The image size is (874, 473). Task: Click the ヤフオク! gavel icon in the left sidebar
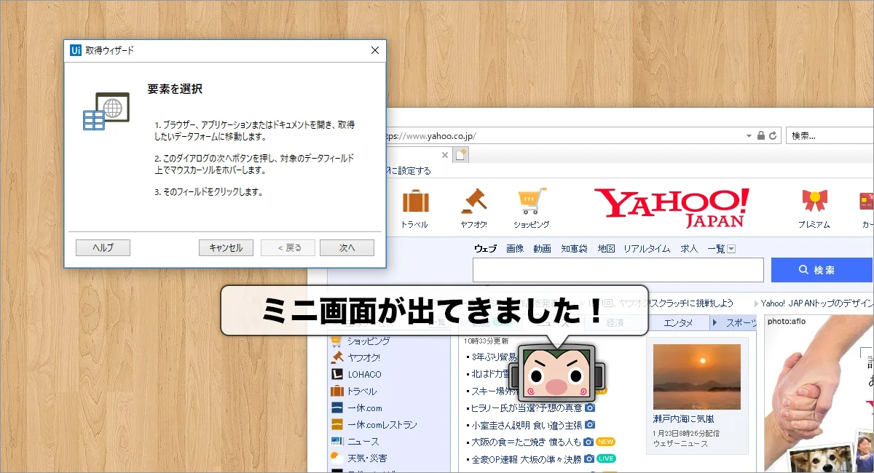[x=336, y=357]
